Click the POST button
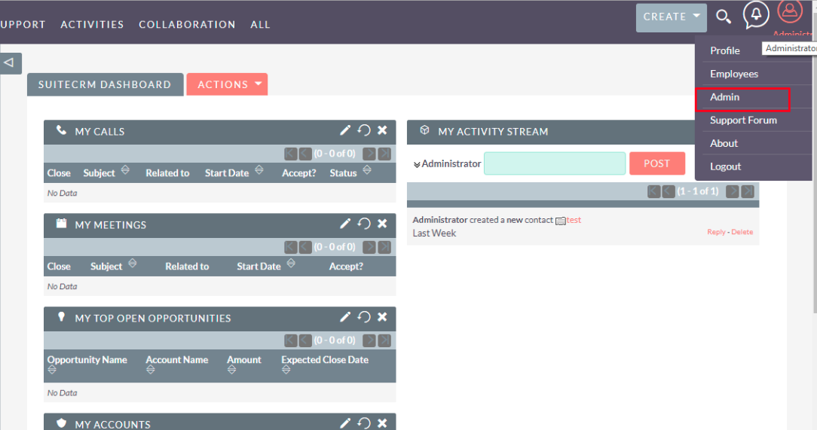 point(656,163)
